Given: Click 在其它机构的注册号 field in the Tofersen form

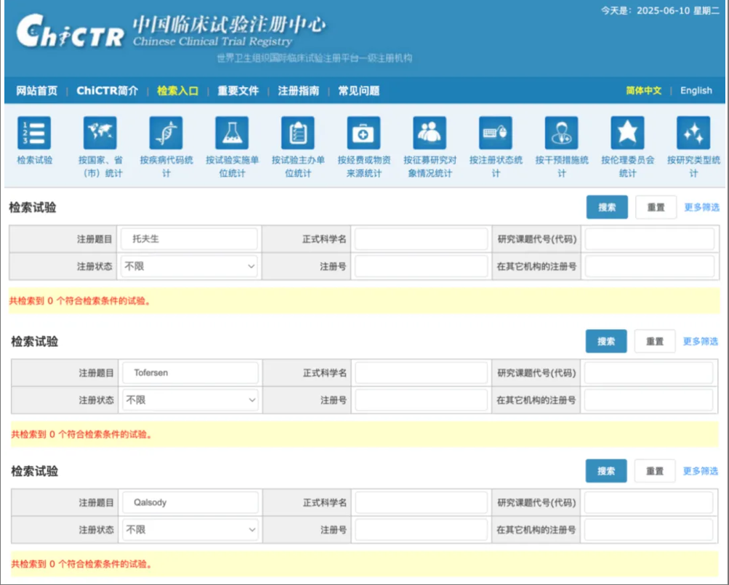Looking at the screenshot, I should [648, 400].
